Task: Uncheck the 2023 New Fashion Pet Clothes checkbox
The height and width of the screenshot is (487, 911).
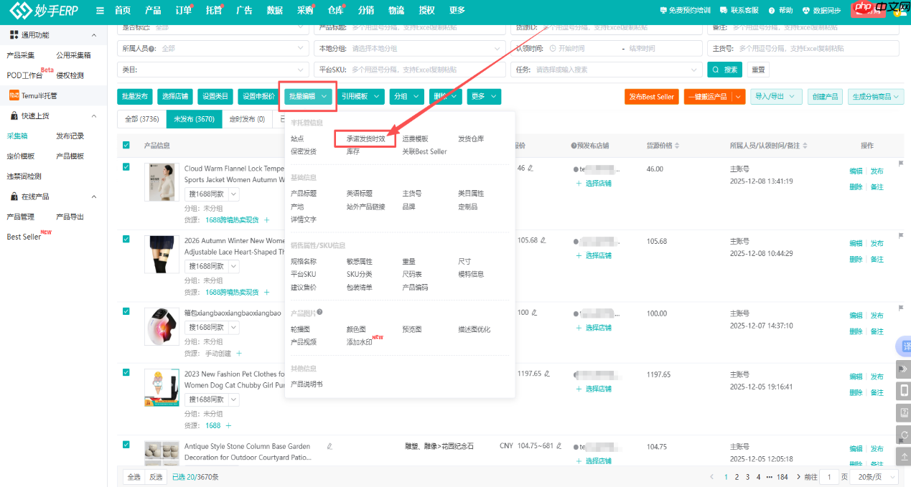Action: click(126, 372)
